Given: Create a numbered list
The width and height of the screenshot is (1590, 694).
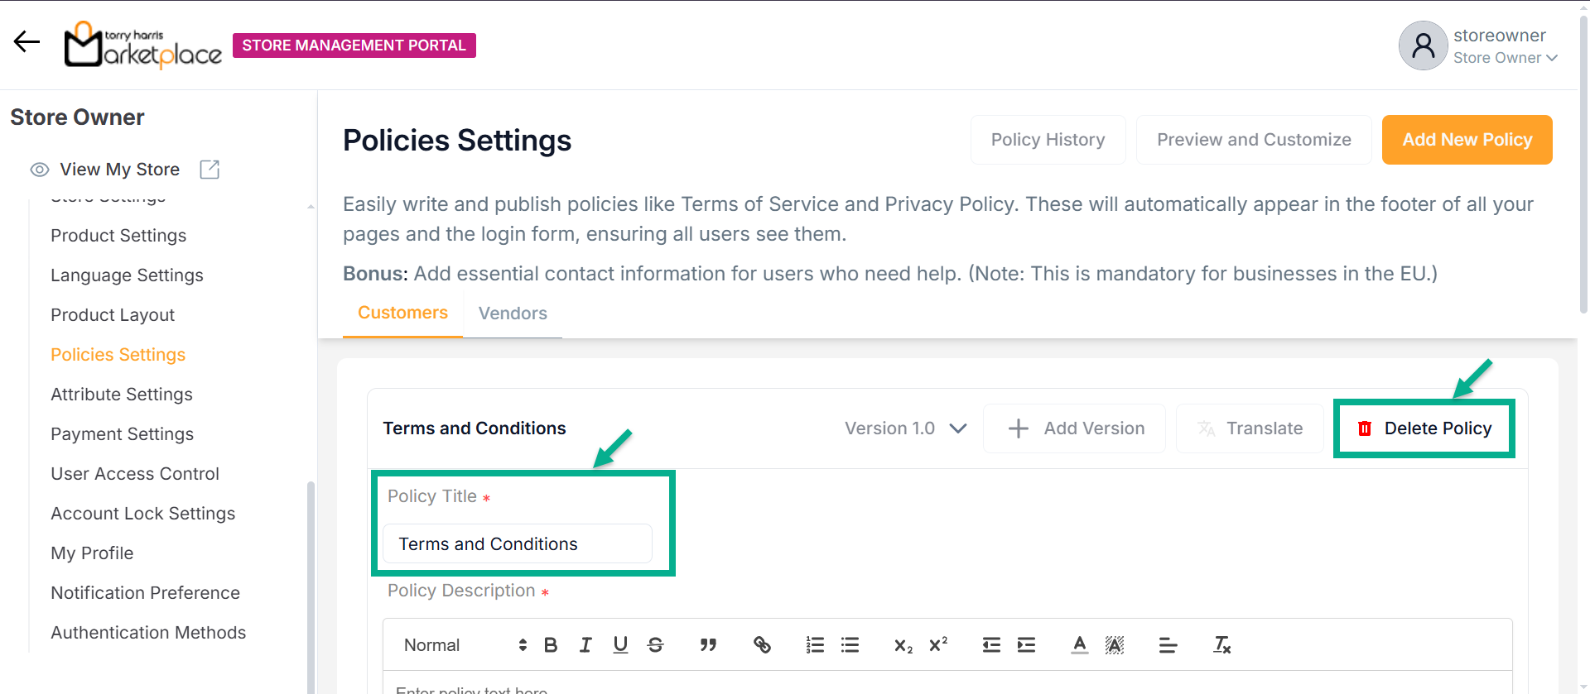Looking at the screenshot, I should (815, 645).
